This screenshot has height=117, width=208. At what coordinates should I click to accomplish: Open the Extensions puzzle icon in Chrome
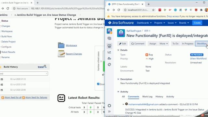201,10
